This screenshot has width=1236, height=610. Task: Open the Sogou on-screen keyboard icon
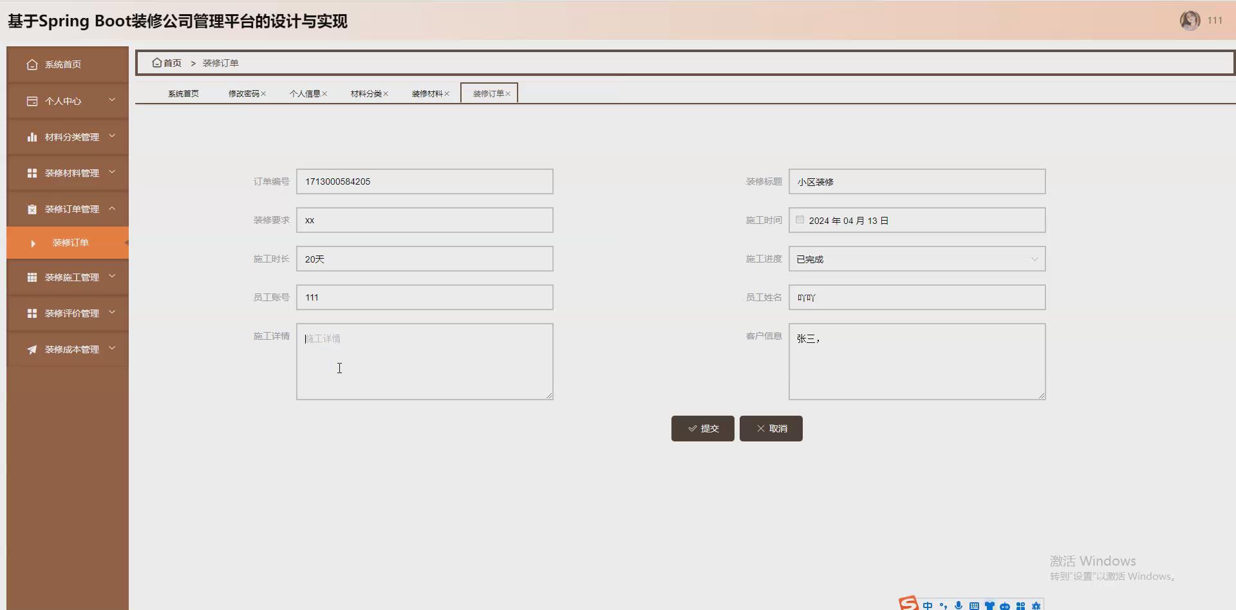(x=974, y=605)
